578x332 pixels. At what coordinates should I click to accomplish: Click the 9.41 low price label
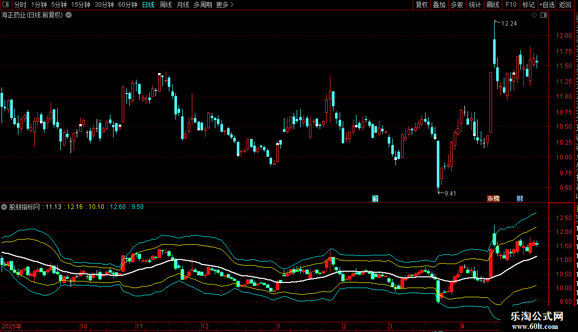pyautogui.click(x=450, y=194)
